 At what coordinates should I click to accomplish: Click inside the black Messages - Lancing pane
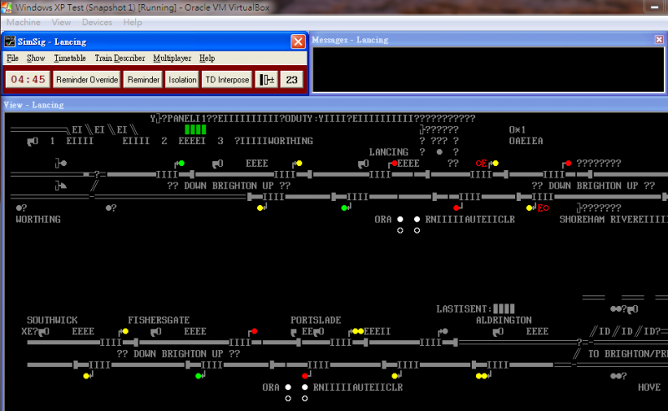click(x=488, y=70)
